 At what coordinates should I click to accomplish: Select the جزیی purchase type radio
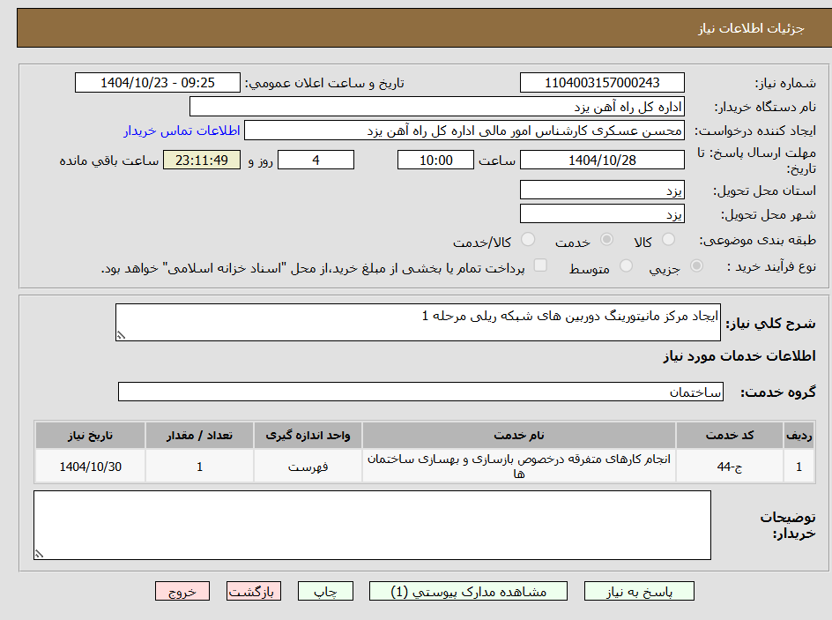coord(696,265)
